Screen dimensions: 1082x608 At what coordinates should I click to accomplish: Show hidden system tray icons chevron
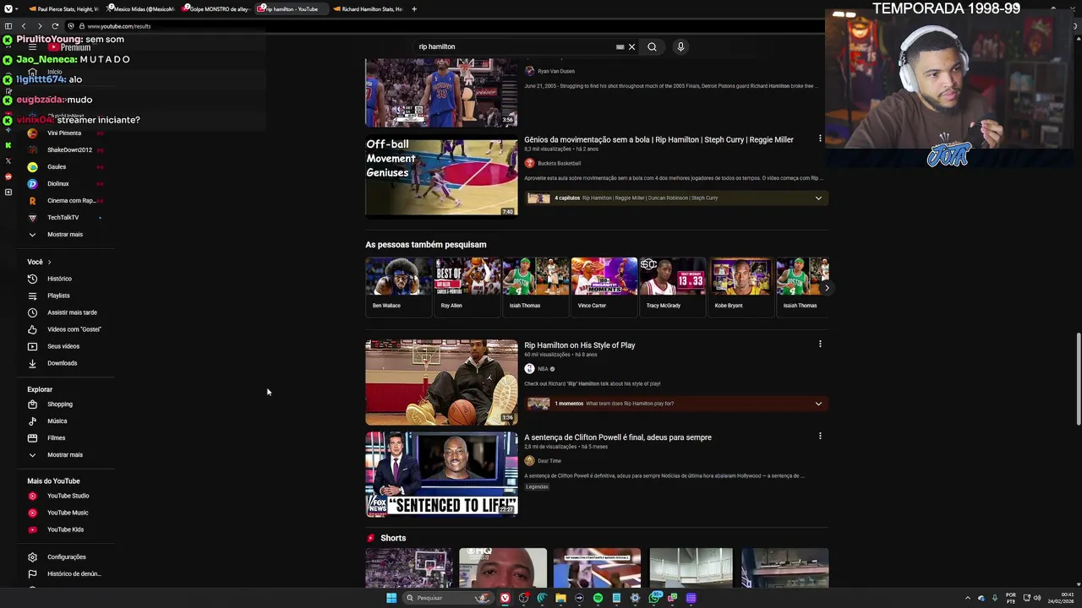click(x=970, y=598)
